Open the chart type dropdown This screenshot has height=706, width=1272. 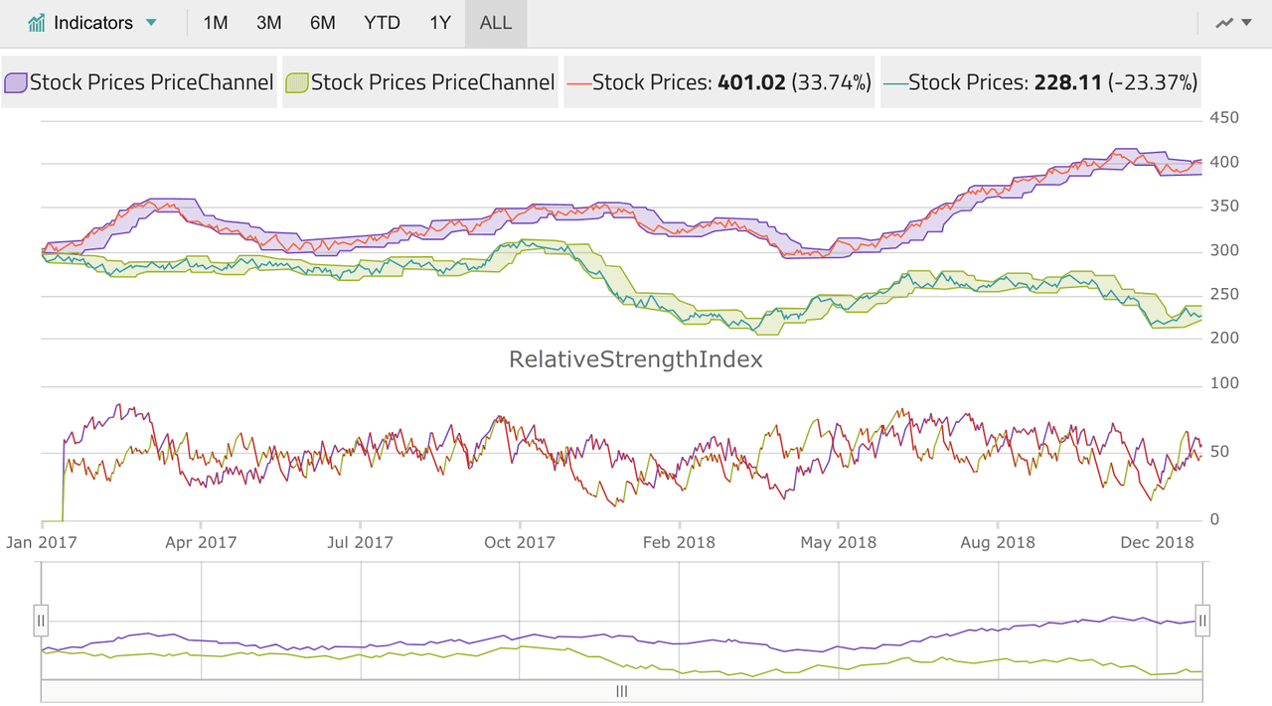click(1233, 23)
